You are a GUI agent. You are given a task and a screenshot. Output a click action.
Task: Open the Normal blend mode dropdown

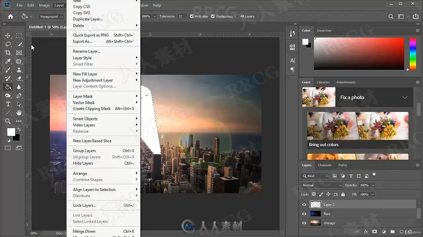322,185
